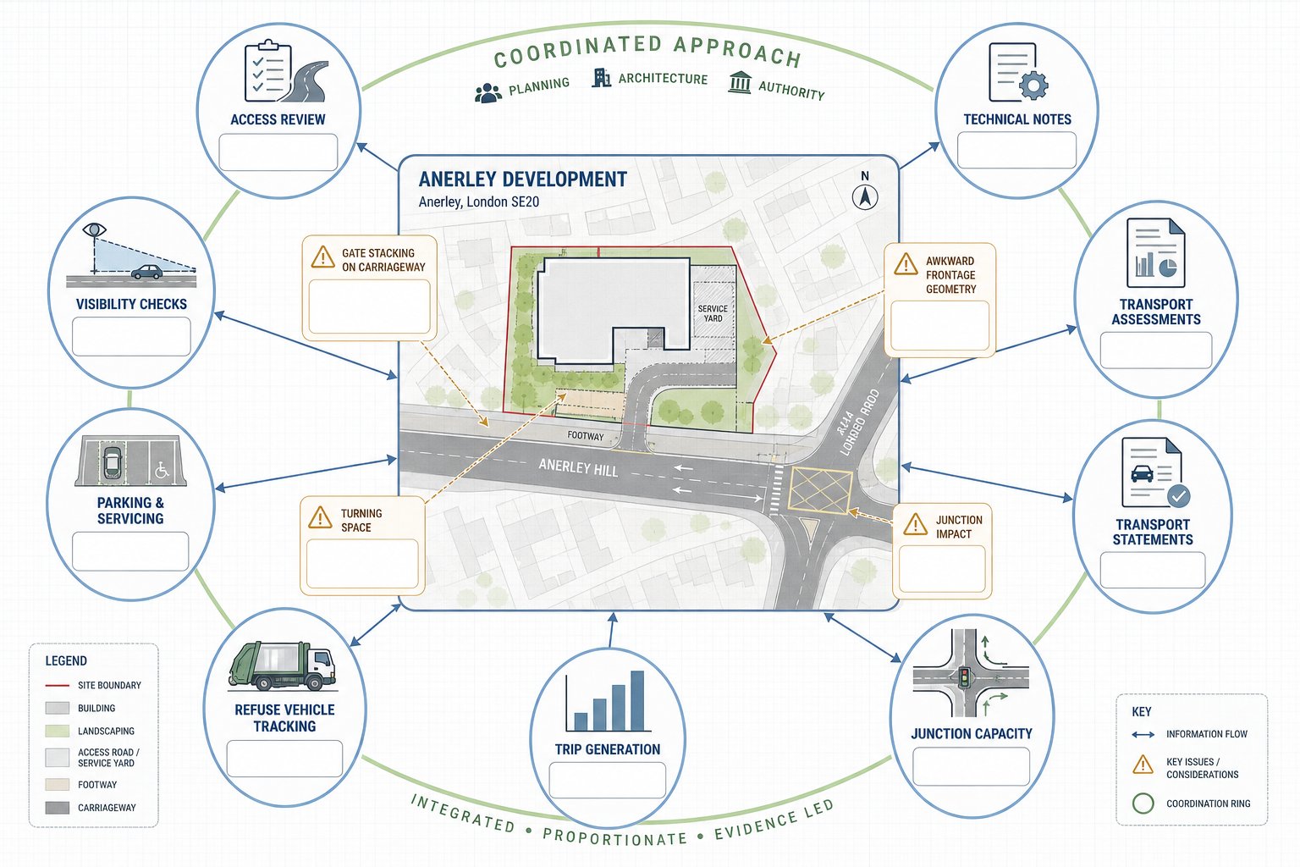Viewport: 1300px width, 867px height.
Task: Click the Footway legend swatch
Action: [57, 785]
